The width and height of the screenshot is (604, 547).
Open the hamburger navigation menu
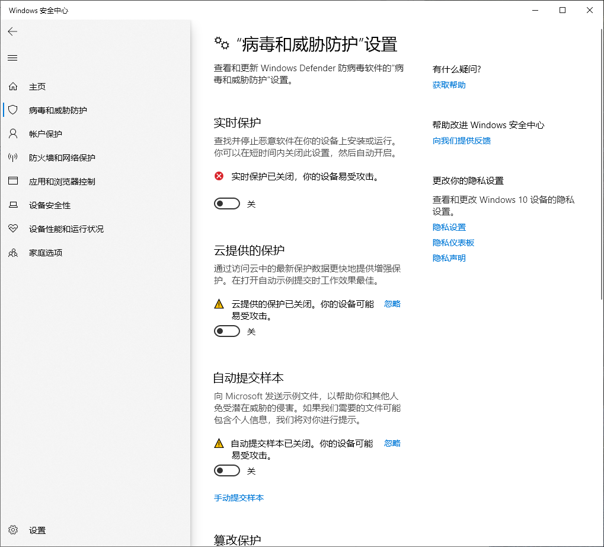(x=12, y=58)
